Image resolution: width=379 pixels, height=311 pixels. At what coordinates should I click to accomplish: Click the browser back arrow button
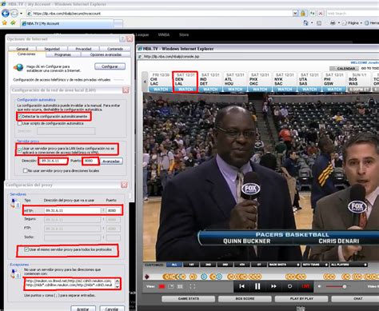[6, 13]
